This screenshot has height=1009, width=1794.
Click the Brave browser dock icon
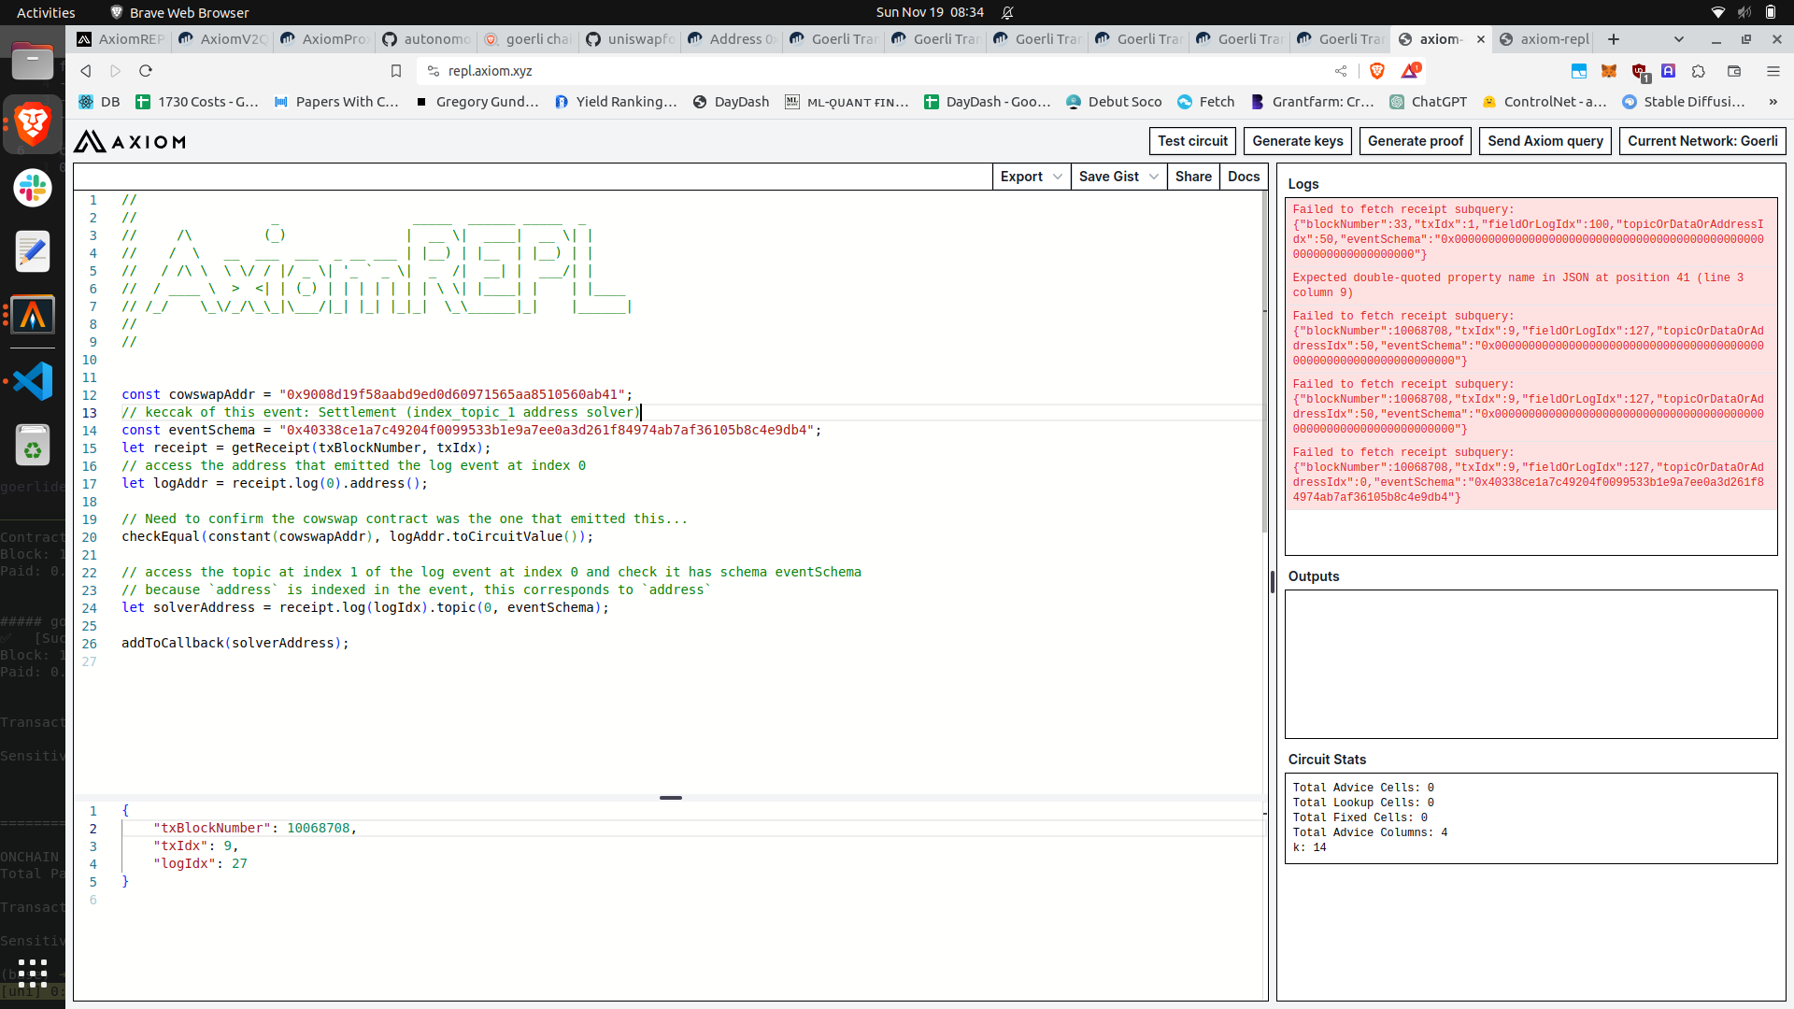click(x=33, y=124)
